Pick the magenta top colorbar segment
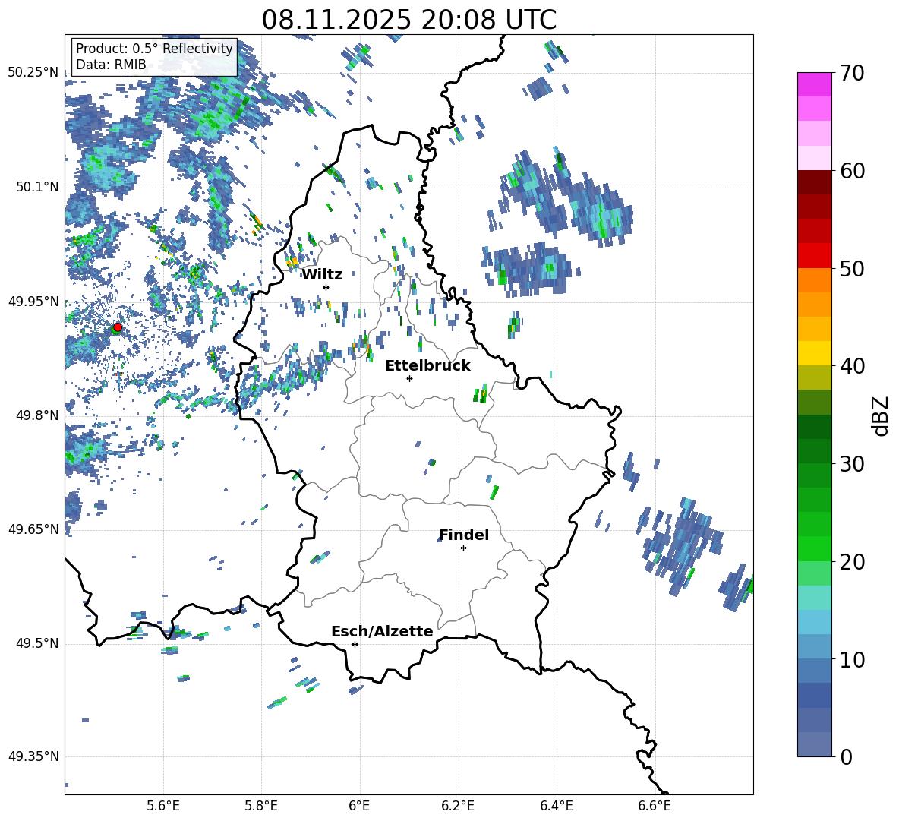Image resolution: width=899 pixels, height=821 pixels. click(x=814, y=84)
